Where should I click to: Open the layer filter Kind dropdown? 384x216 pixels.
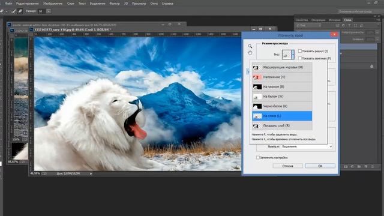click(x=308, y=25)
